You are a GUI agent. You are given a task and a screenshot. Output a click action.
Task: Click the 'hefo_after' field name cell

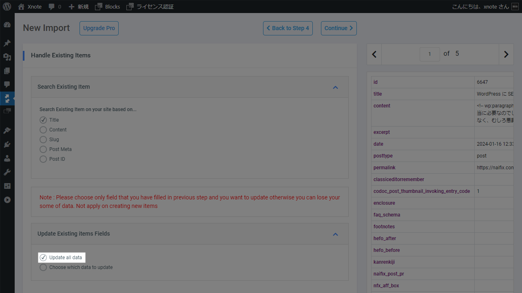point(423,238)
